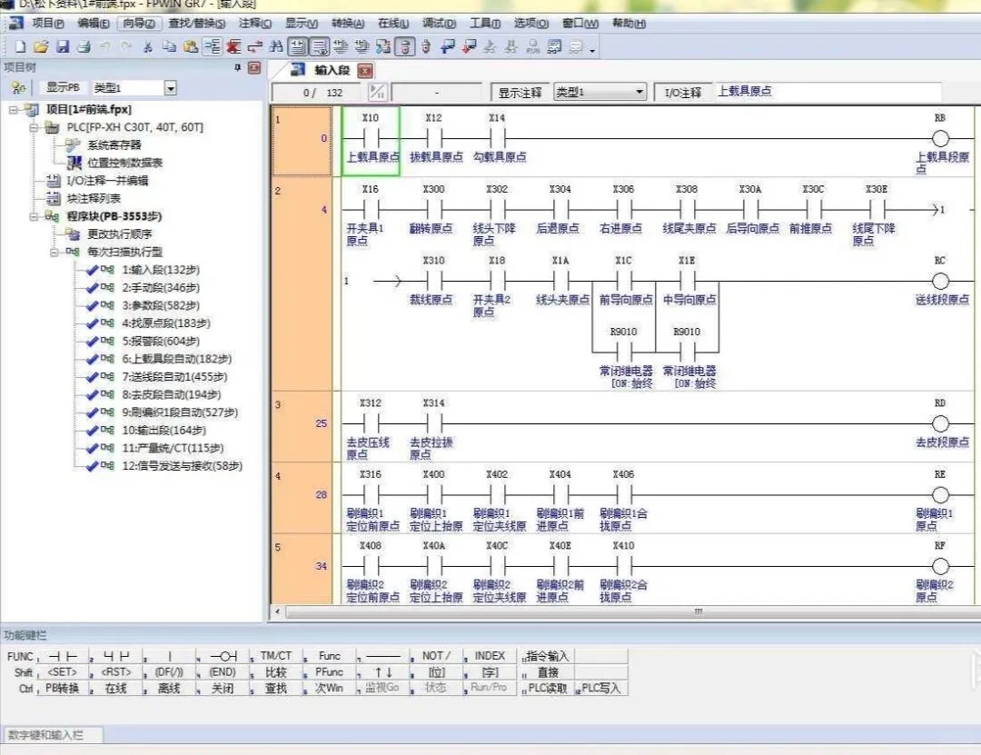Click the monitor window toolbar icon
This screenshot has width=981, height=755.
tap(554, 46)
